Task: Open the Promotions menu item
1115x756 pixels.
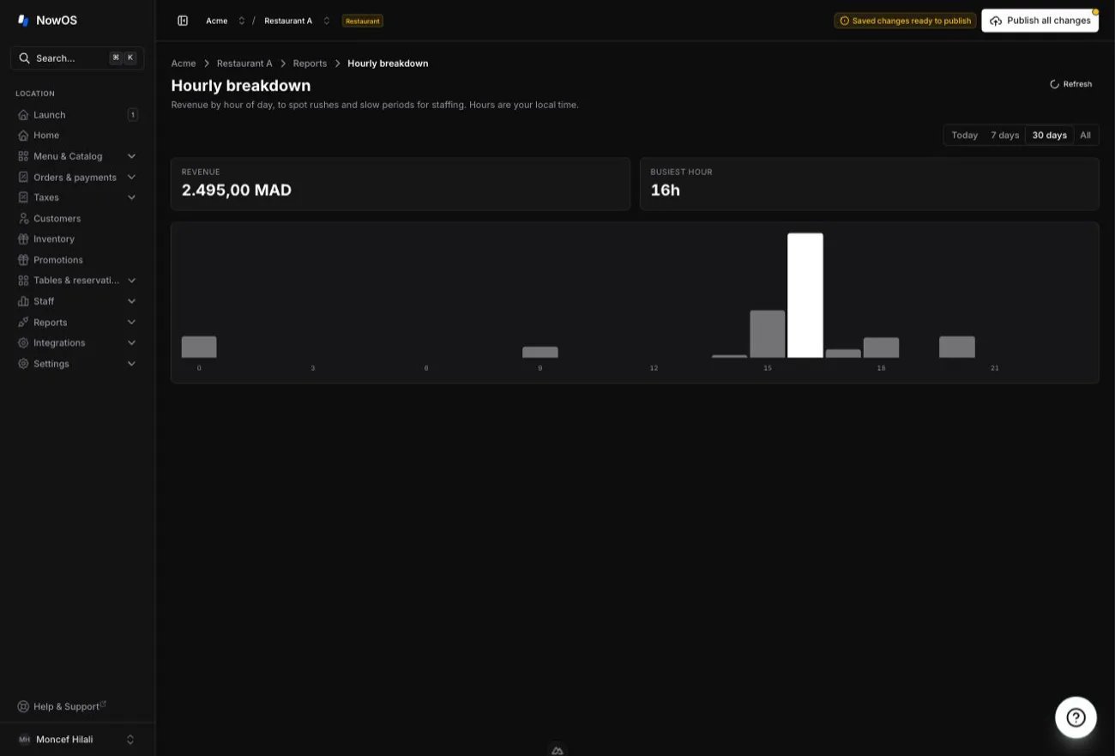Action: point(77,260)
